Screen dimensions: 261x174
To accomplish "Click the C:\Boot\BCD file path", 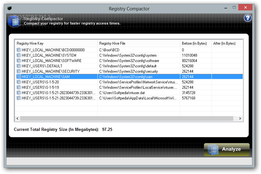I will [x=109, y=50].
